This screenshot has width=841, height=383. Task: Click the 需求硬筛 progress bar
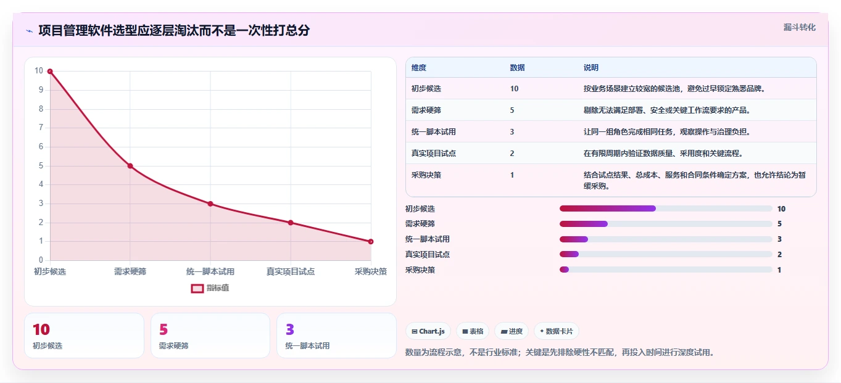(x=666, y=224)
